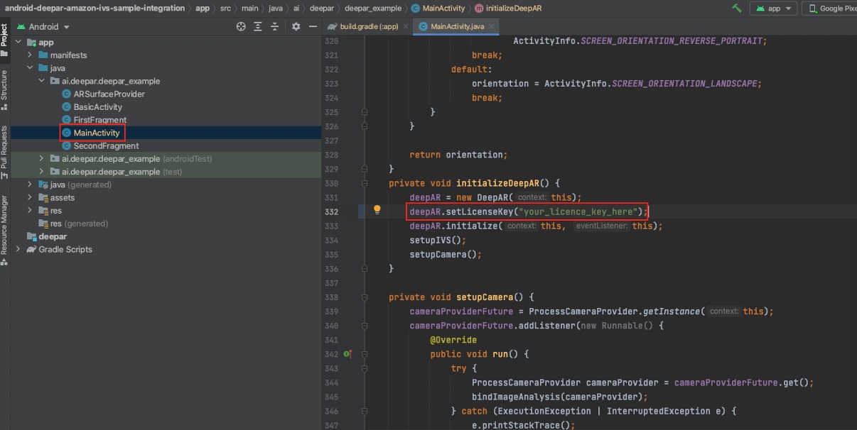Expand the manifests folder
The width and height of the screenshot is (857, 430).
coord(30,55)
